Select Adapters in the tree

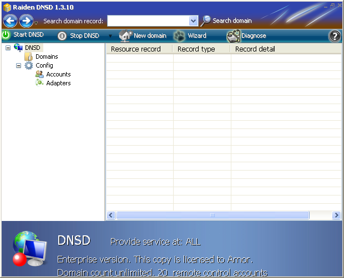pyautogui.click(x=58, y=83)
